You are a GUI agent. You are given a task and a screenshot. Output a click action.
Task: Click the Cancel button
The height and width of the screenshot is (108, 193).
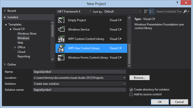179,102
